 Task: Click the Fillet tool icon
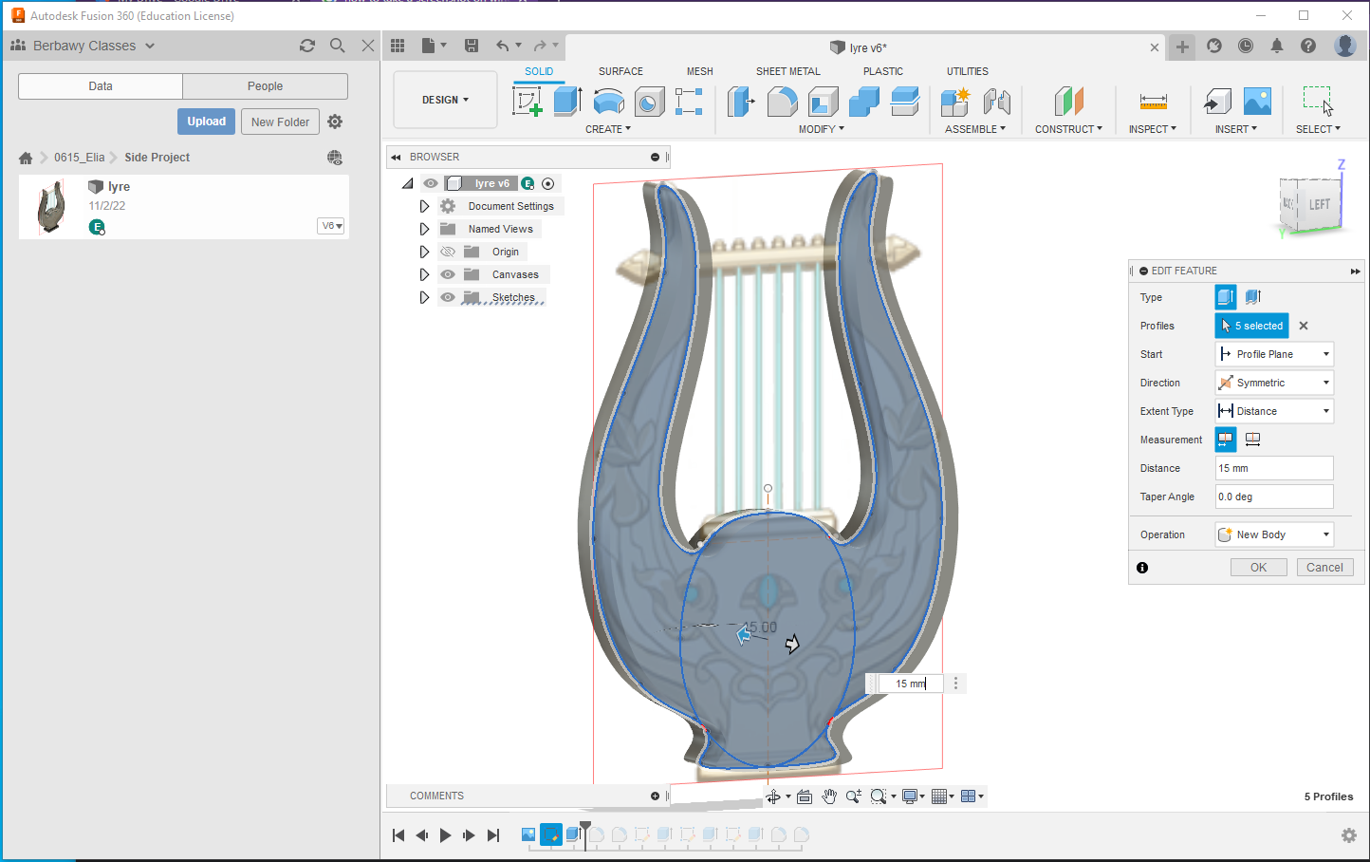click(782, 101)
